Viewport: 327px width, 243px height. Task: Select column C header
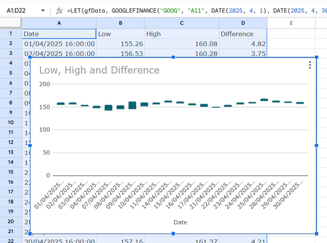coord(182,23)
